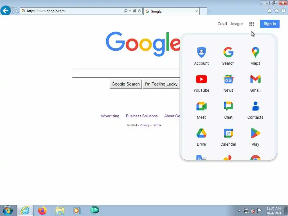The width and height of the screenshot is (288, 216).
Task: Toggle the Google apps grid button
Action: click(x=252, y=24)
